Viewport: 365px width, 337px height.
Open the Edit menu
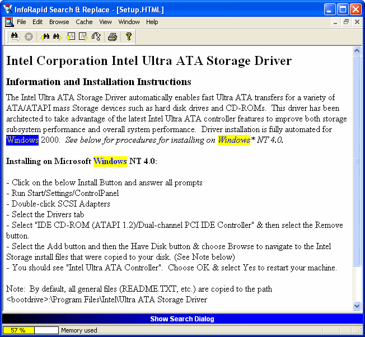tap(38, 22)
